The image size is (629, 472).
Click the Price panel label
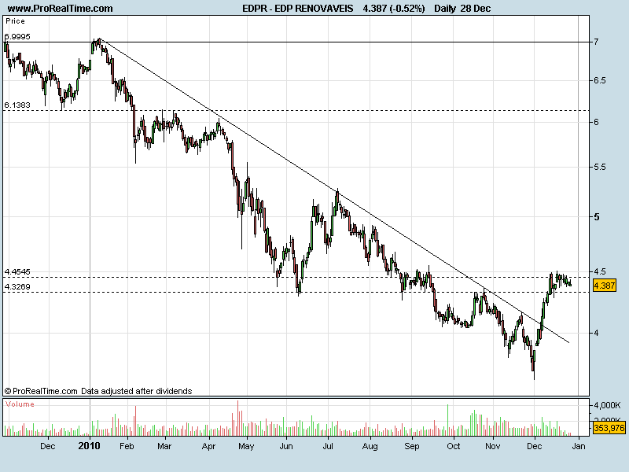pyautogui.click(x=15, y=21)
